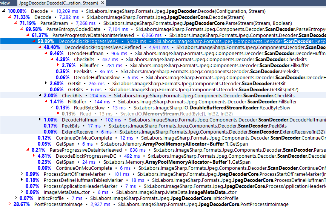This screenshot has width=326, height=209.
Task: Collapse the ParseEntropyCodedData node
Action: 22,29
